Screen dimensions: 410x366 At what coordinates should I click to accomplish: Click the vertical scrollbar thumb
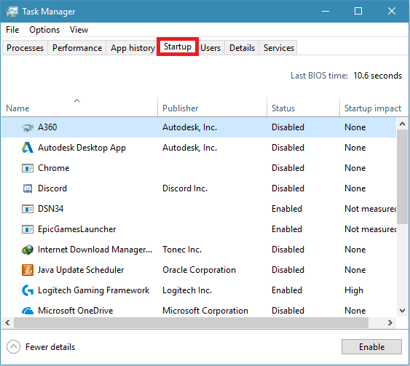[x=402, y=177]
